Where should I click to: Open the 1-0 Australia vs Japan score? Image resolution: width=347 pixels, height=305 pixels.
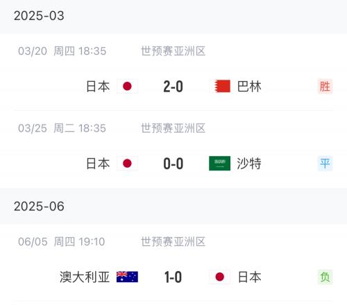(x=173, y=277)
